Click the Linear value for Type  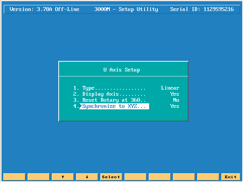click(170, 88)
